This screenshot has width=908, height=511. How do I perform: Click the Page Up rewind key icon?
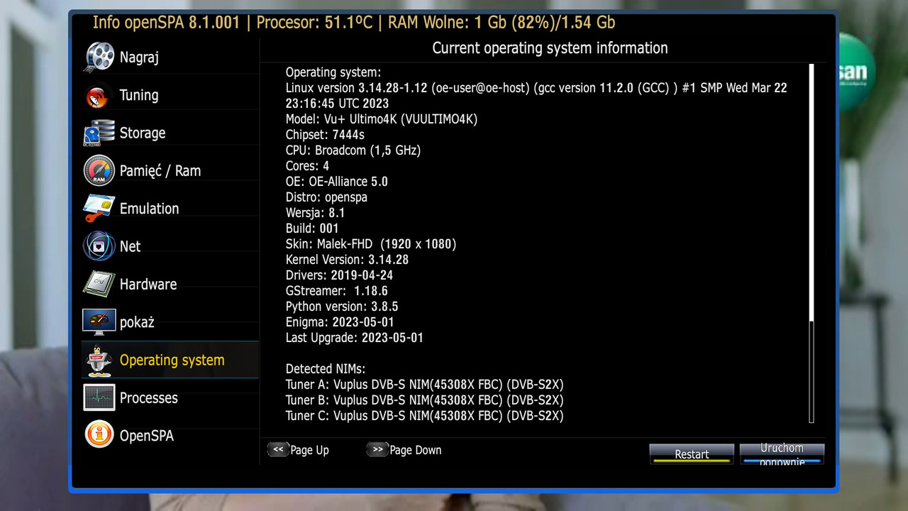coord(278,449)
